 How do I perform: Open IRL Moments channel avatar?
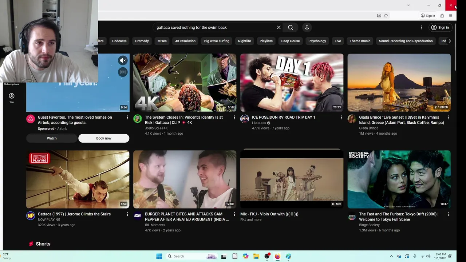138,216
